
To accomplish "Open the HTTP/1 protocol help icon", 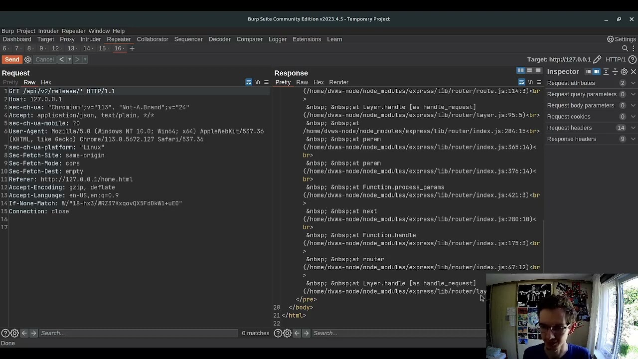I will [x=633, y=60].
